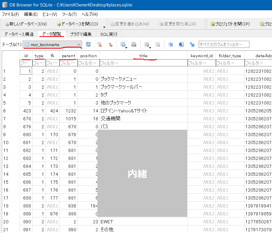Switch to データベース構造 tab
This screenshot has height=233, width=272.
point(19,34)
